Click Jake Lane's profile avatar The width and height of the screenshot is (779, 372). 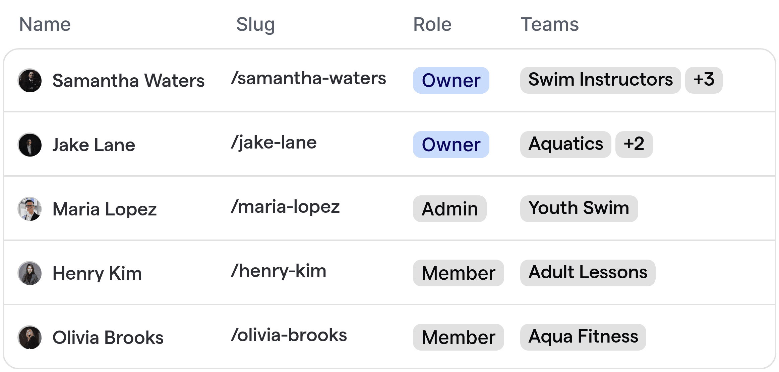pyautogui.click(x=29, y=145)
